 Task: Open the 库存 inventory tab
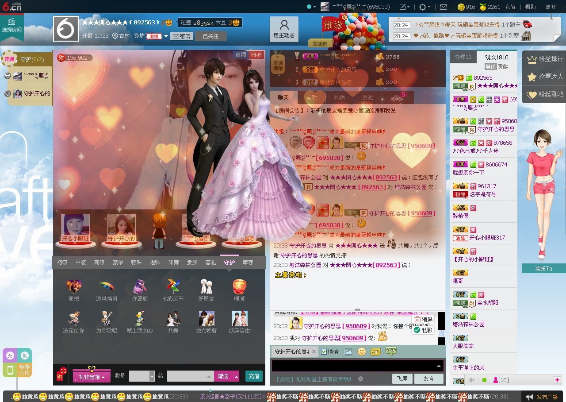tap(248, 263)
